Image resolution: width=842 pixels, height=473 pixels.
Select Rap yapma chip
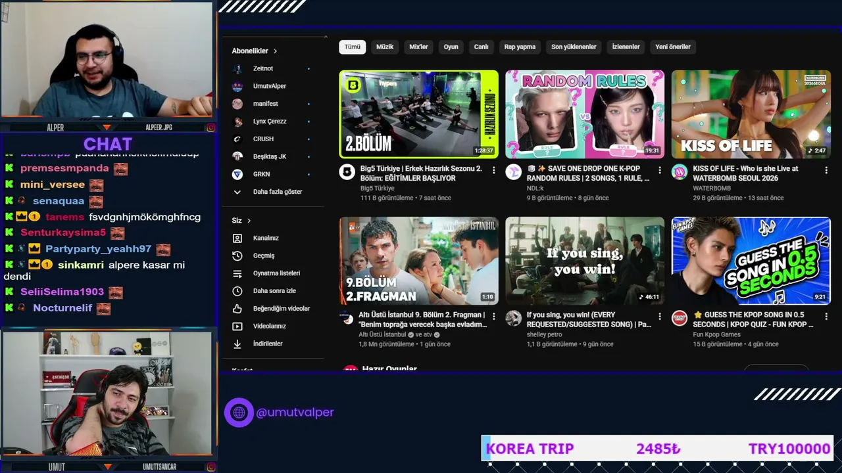coord(520,47)
